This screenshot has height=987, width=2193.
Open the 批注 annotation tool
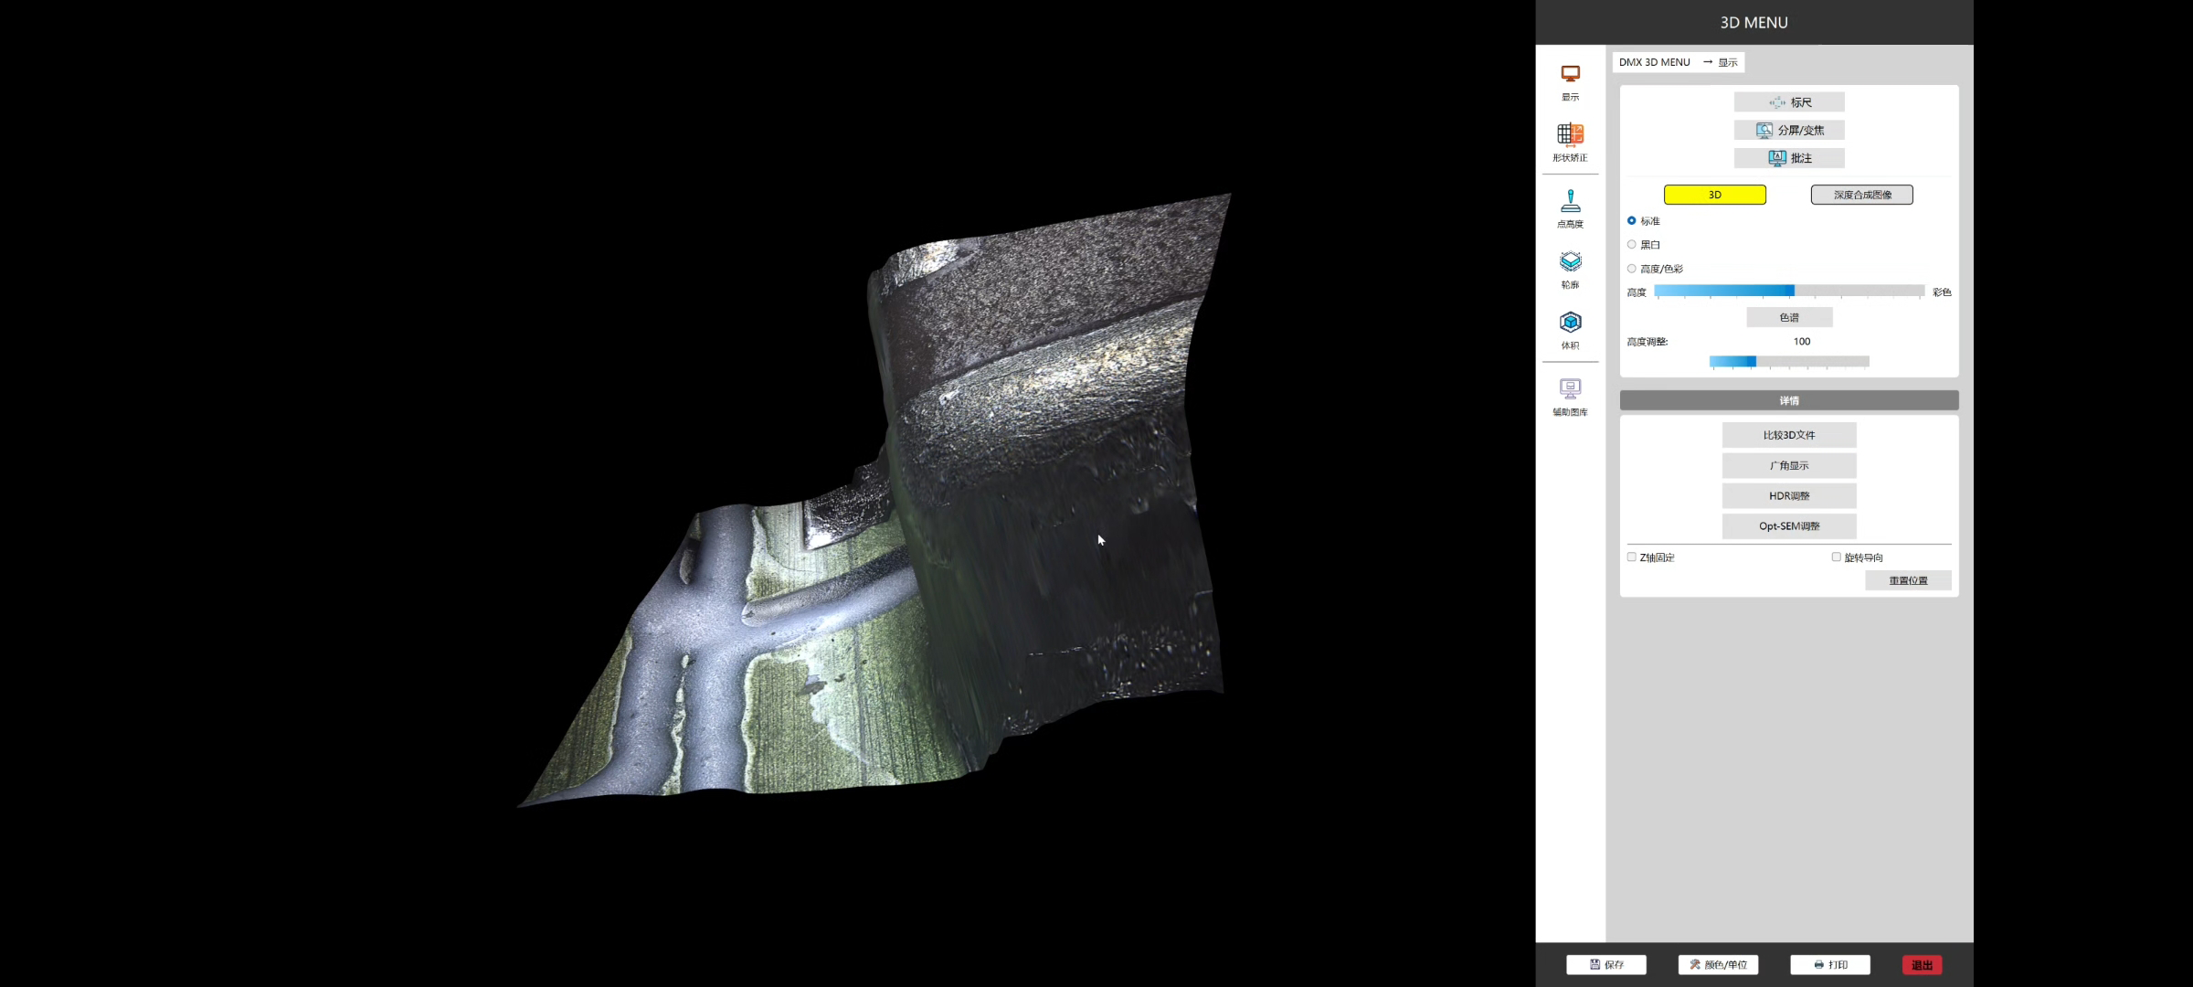pyautogui.click(x=1789, y=158)
